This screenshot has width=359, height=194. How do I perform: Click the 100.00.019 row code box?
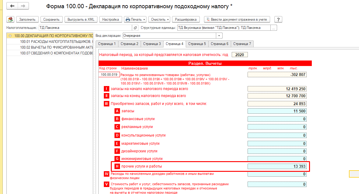click(x=109, y=74)
